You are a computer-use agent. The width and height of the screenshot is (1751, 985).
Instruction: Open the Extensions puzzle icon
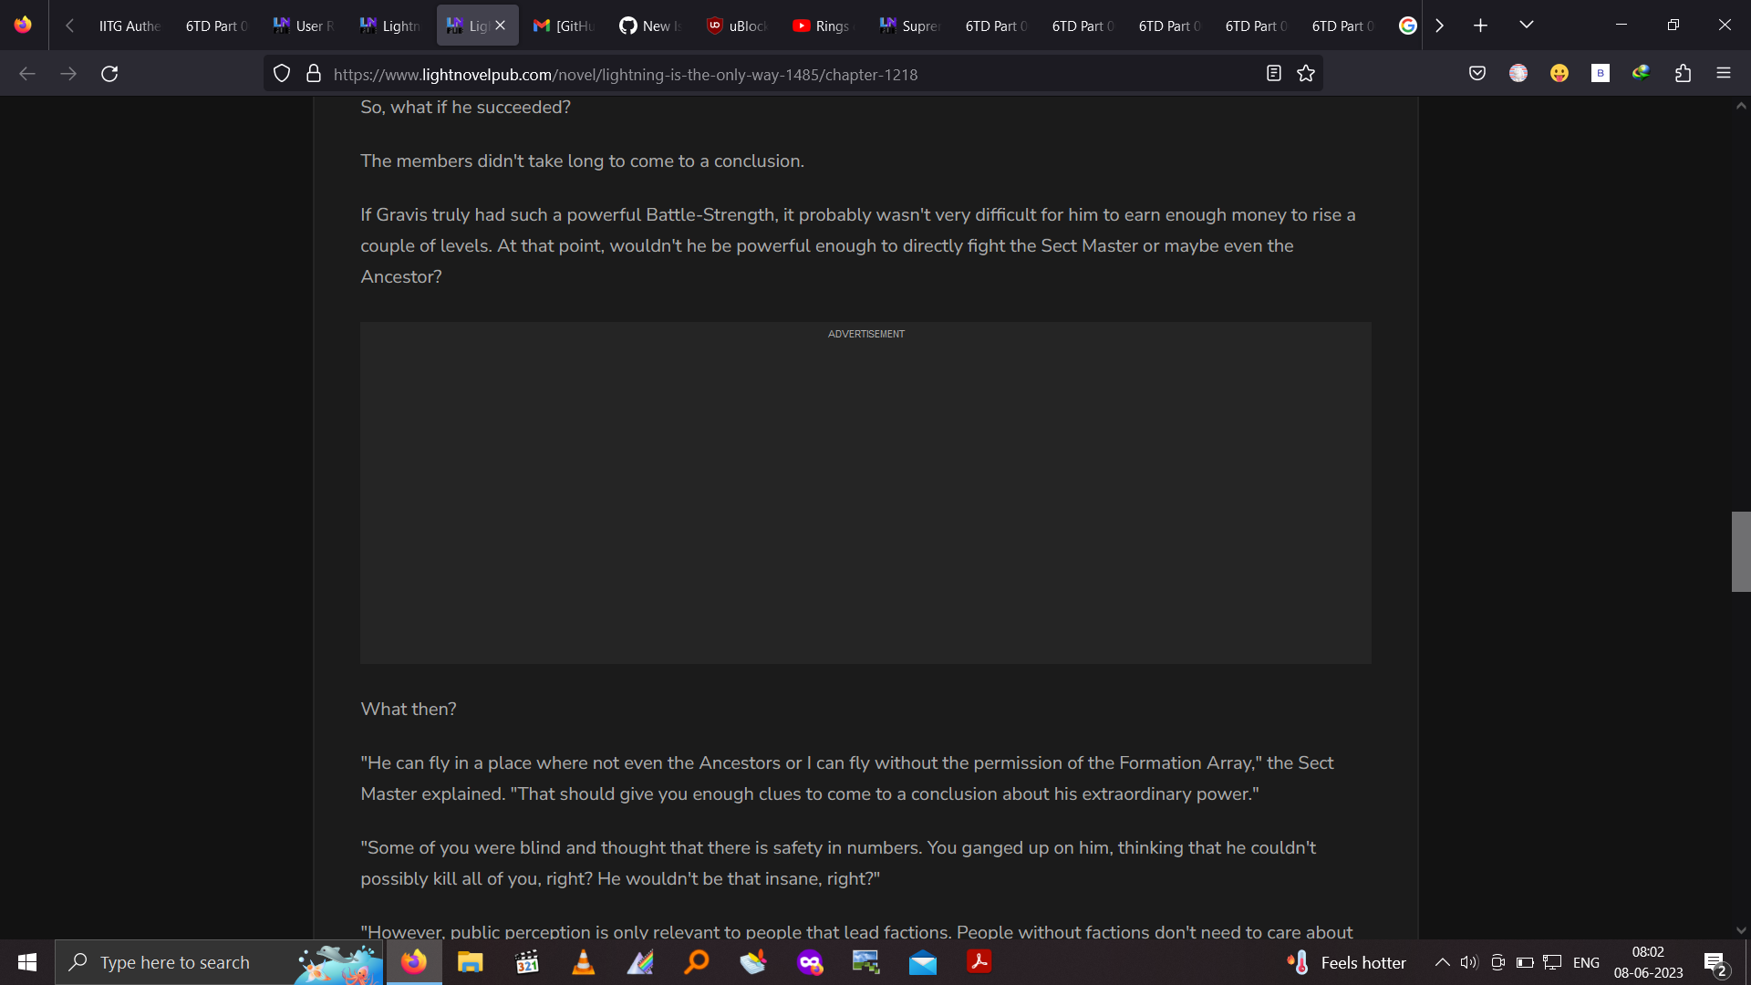point(1683,74)
